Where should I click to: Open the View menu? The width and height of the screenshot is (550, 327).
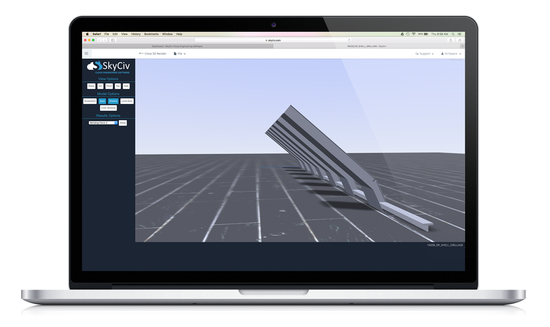click(124, 34)
